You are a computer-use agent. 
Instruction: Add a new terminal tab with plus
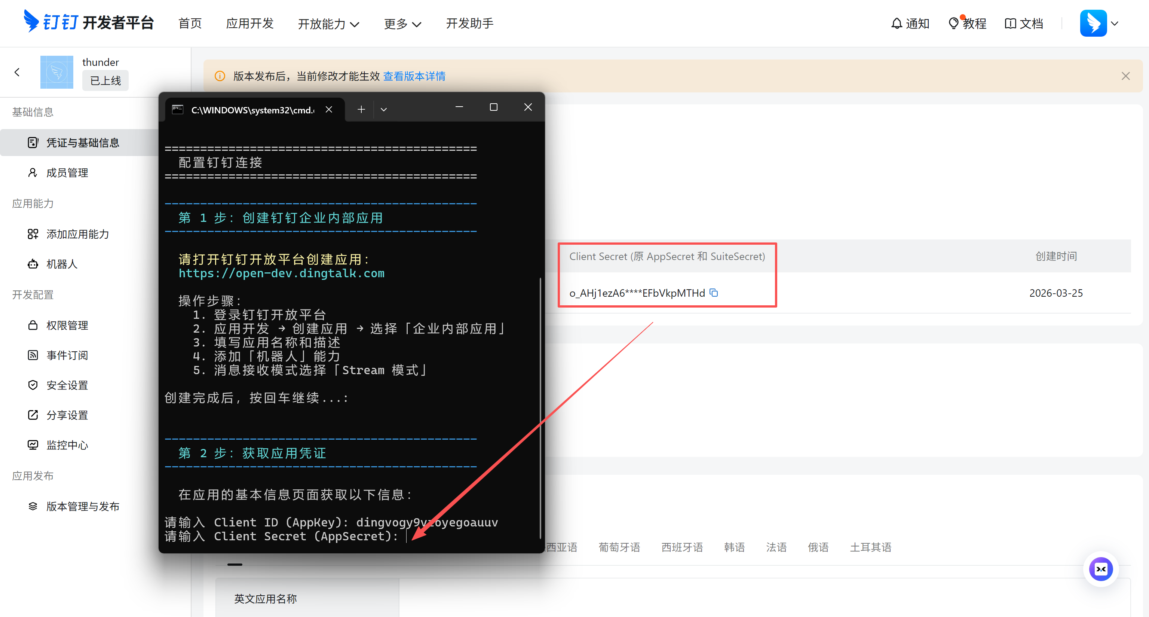(x=361, y=109)
